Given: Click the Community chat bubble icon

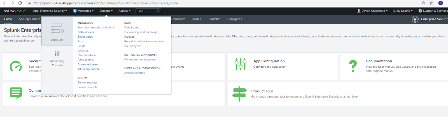Looking at the screenshot, I should pyautogui.click(x=16, y=93).
